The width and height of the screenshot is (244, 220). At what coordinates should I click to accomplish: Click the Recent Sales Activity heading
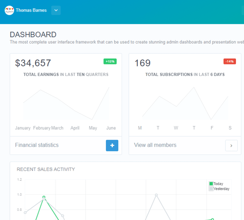(x=46, y=169)
